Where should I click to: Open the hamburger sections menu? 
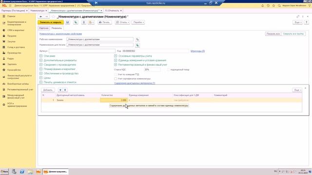tap(10, 6)
